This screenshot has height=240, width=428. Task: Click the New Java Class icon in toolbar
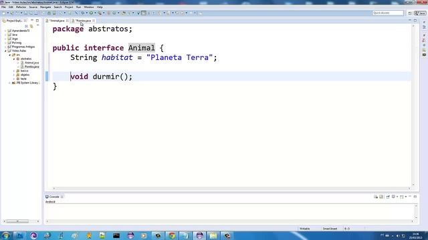click(x=114, y=13)
